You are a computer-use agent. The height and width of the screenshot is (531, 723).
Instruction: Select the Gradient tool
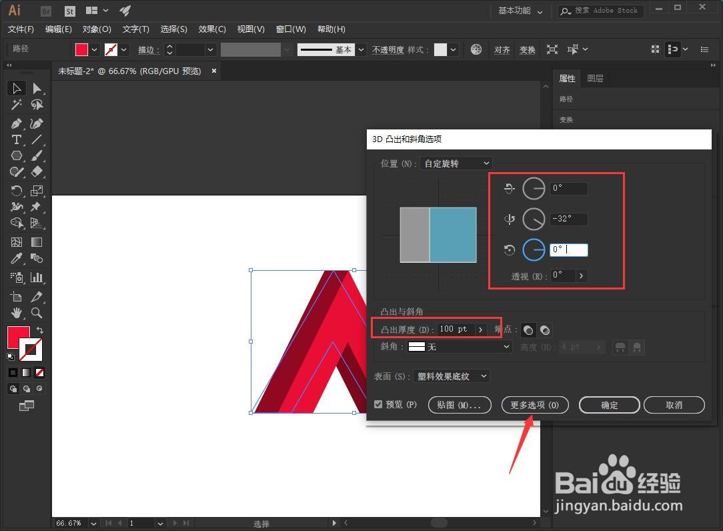37,242
